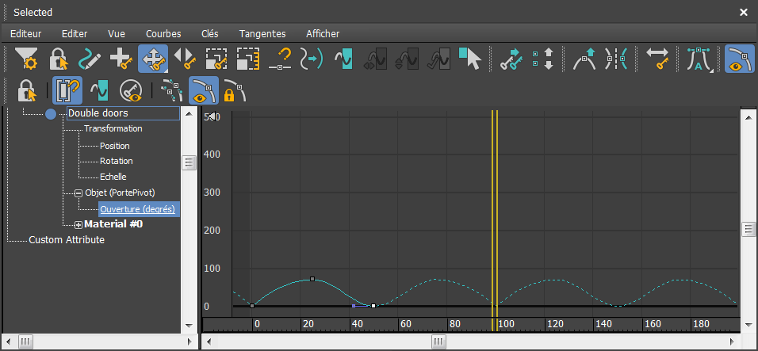Open the Vue menu
This screenshot has height=351, width=758.
117,34
